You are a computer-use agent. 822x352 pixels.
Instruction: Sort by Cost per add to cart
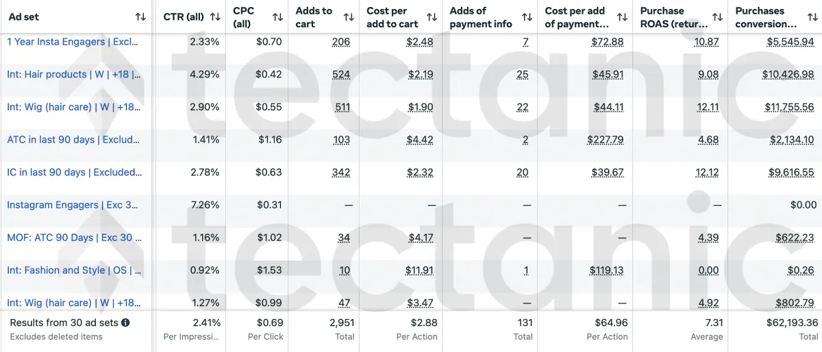432,17
